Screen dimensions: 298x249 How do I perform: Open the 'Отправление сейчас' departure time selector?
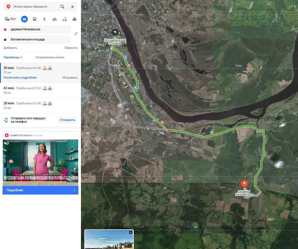click(x=50, y=57)
